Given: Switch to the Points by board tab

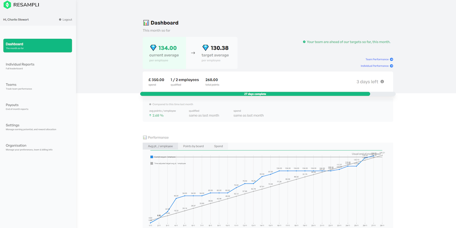Looking at the screenshot, I should pyautogui.click(x=193, y=146).
